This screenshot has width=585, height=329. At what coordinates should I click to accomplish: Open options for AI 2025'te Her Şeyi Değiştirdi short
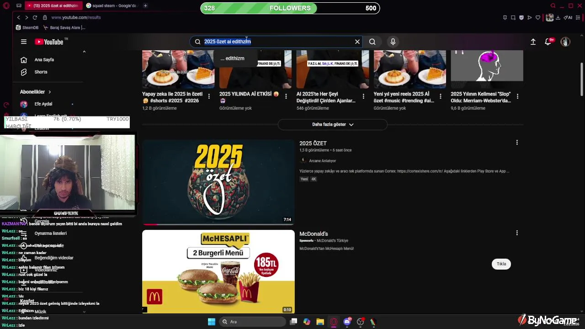click(x=363, y=96)
